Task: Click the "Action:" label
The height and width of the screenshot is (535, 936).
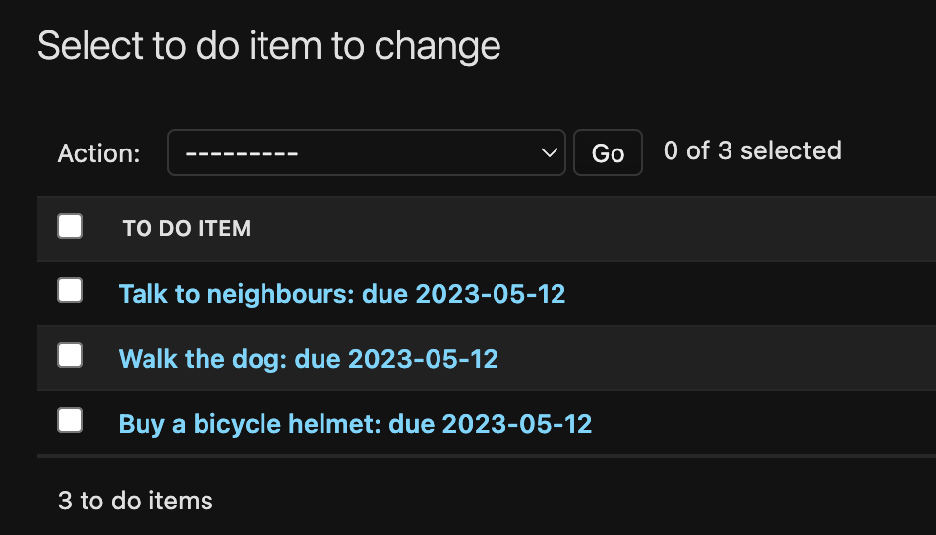Action: (99, 153)
